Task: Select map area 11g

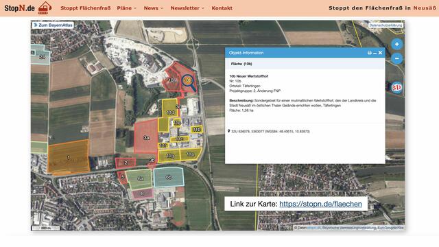Action: [x=170, y=156]
